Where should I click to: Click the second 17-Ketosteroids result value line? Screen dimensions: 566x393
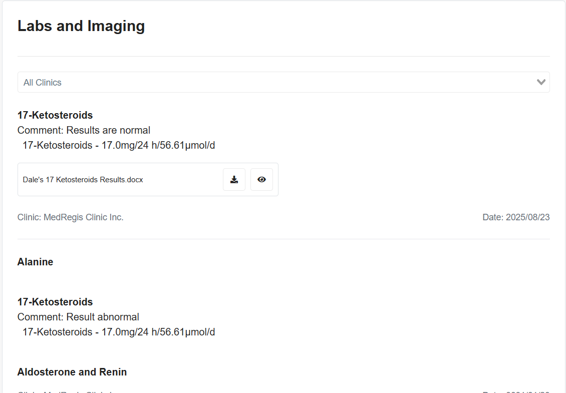coord(119,332)
